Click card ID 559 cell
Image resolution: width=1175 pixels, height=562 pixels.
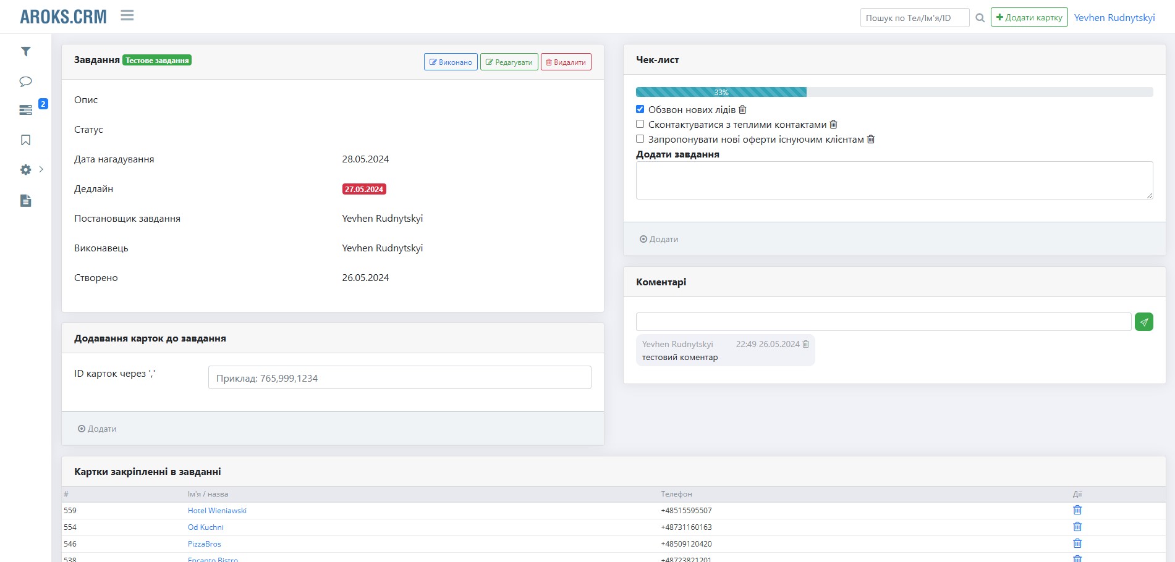point(70,511)
